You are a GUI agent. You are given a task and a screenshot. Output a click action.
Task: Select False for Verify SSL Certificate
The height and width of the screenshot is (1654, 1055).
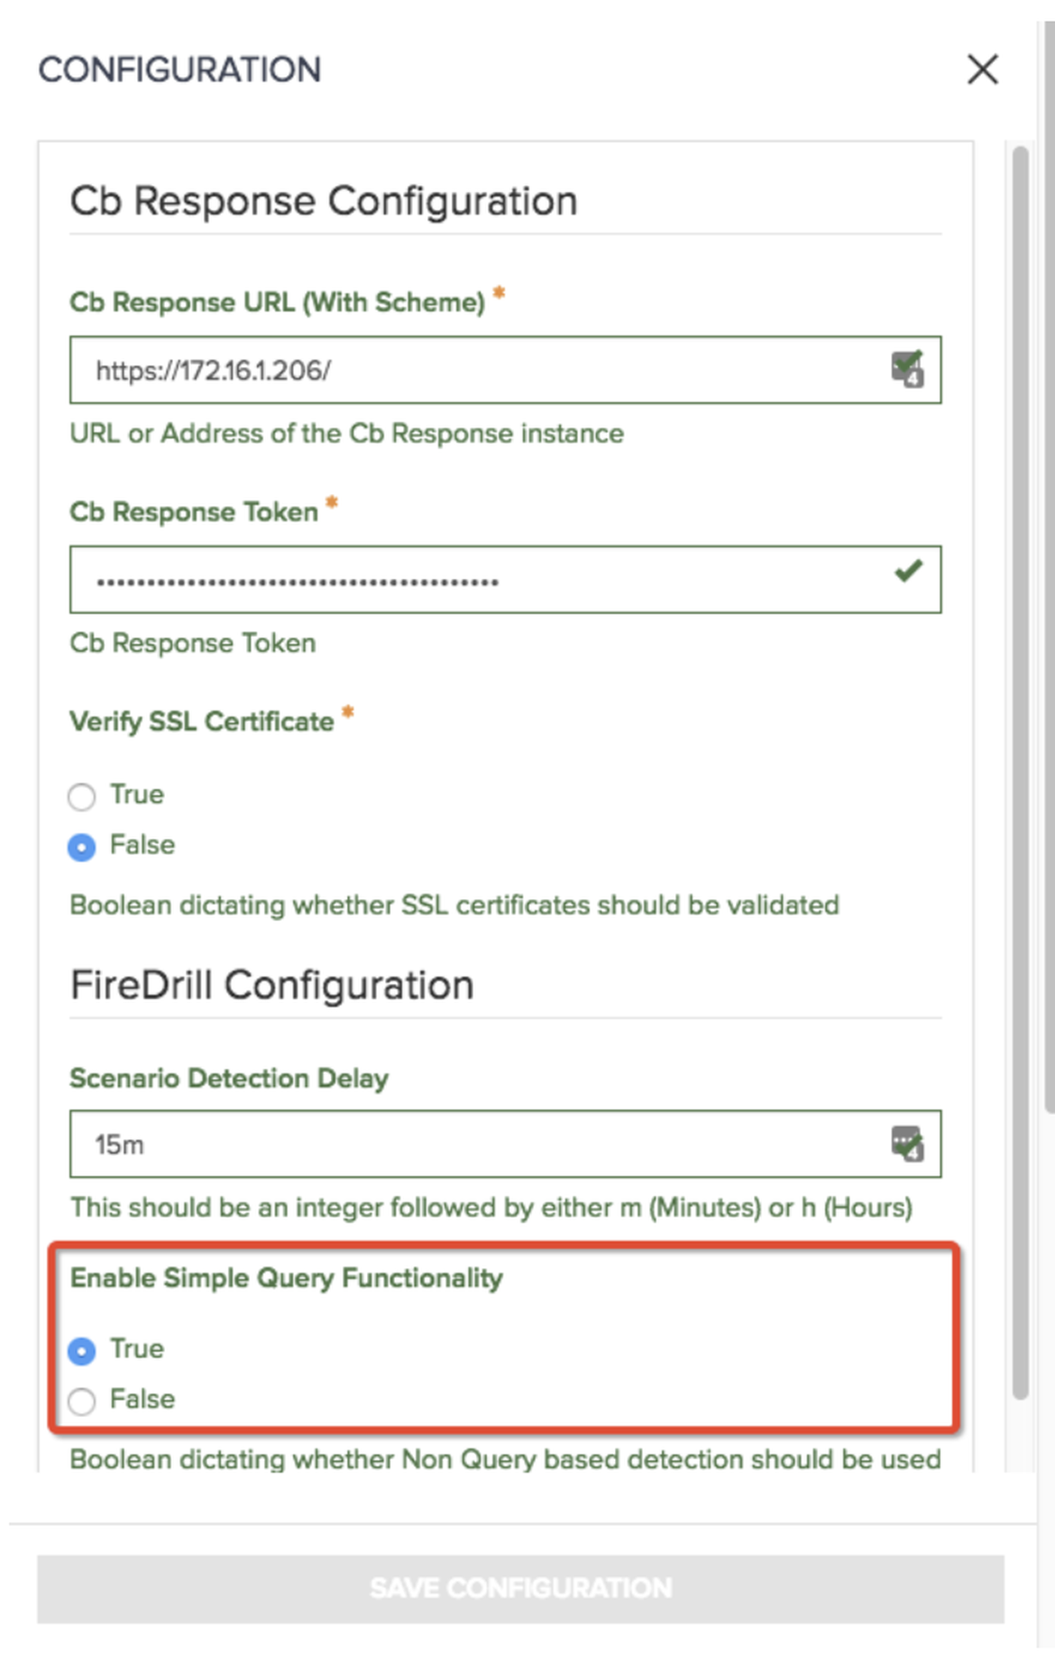(82, 847)
